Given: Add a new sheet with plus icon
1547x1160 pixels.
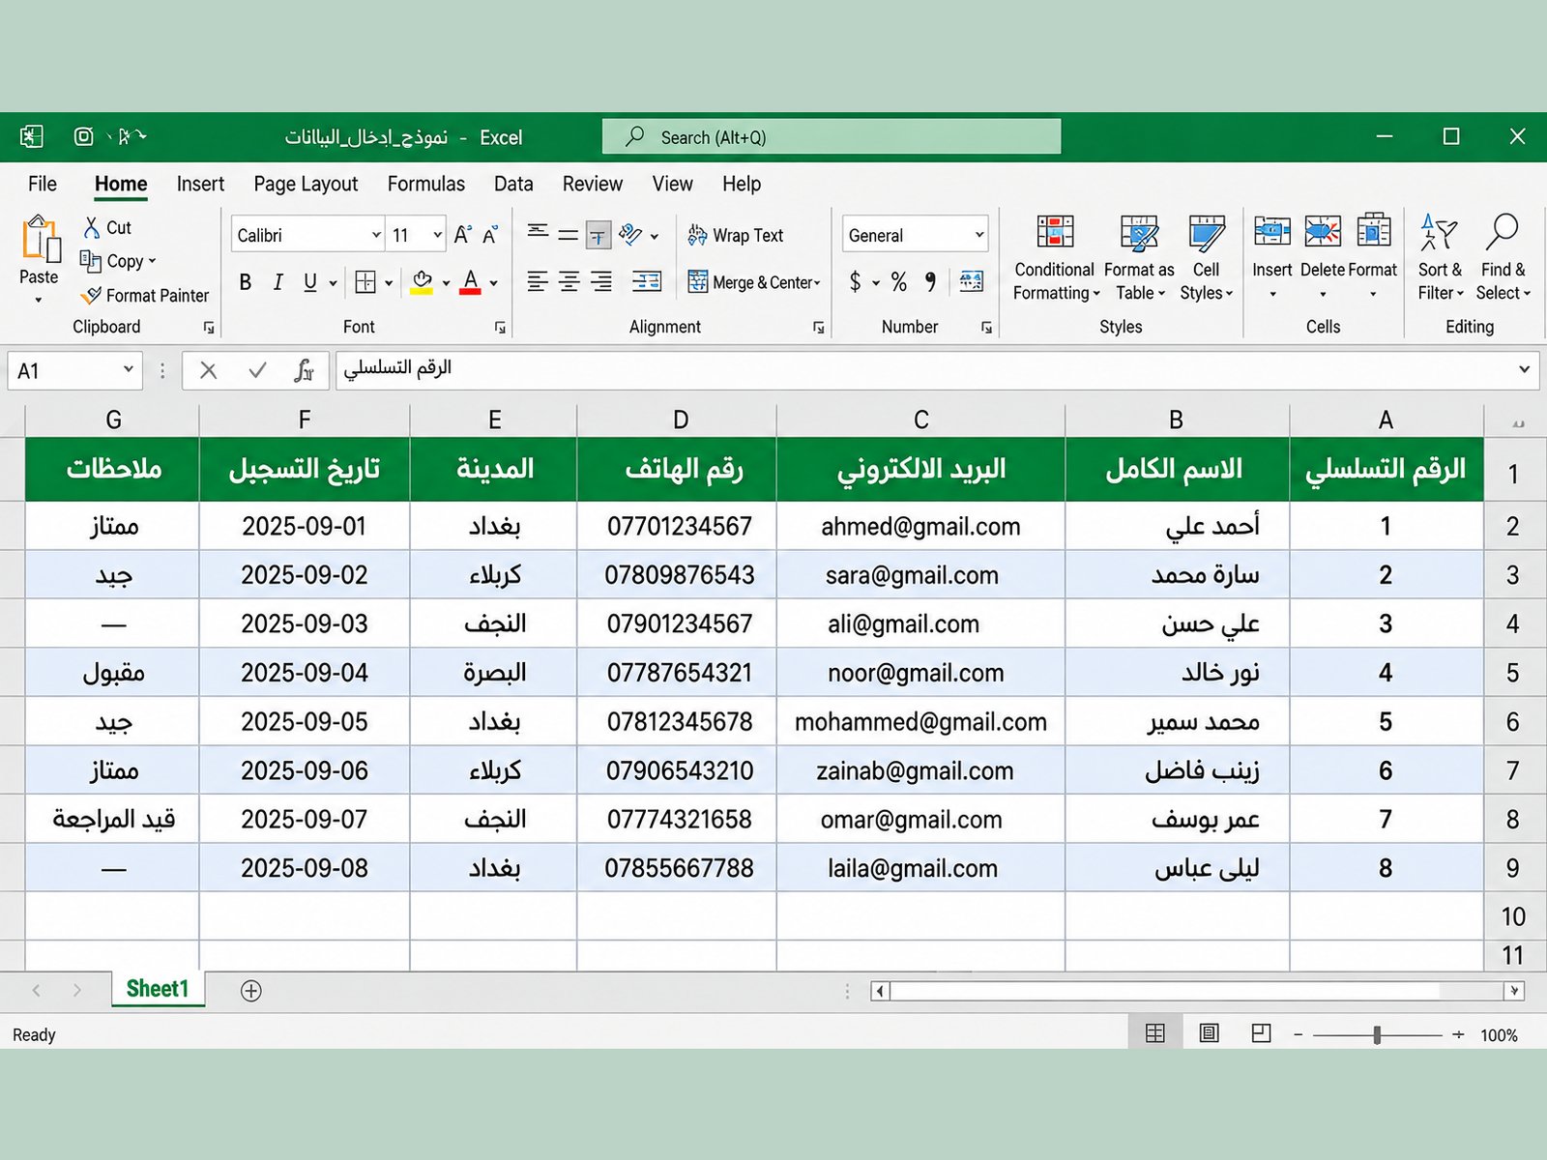Looking at the screenshot, I should [251, 990].
